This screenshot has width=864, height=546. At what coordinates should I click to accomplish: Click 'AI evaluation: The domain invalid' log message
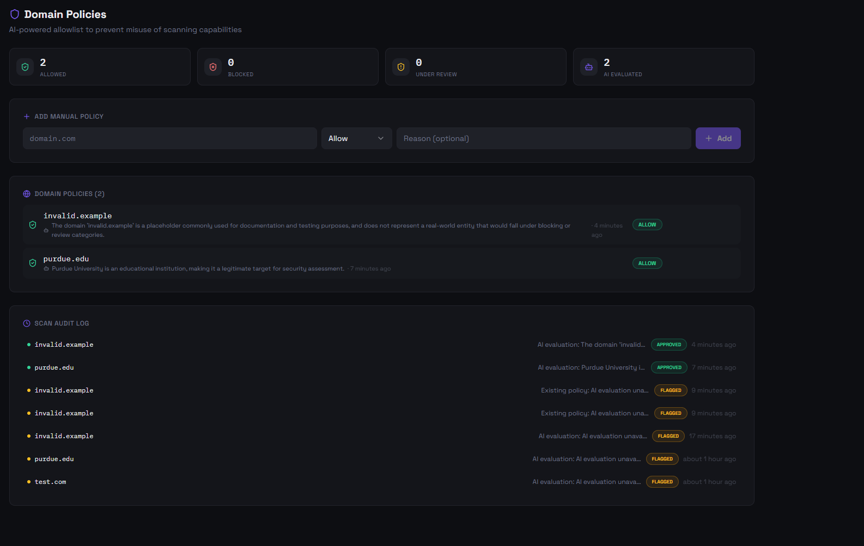[591, 345]
